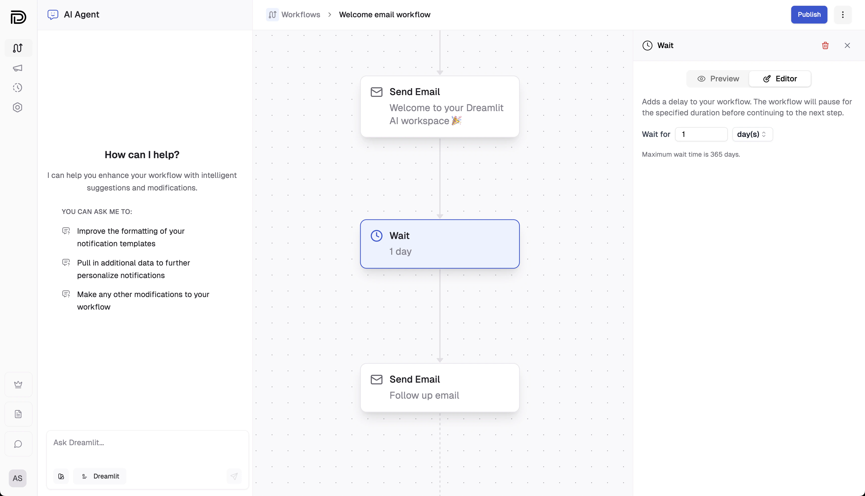Switch to the Editor tab
Screen dimensions: 865x496
tap(780, 79)
